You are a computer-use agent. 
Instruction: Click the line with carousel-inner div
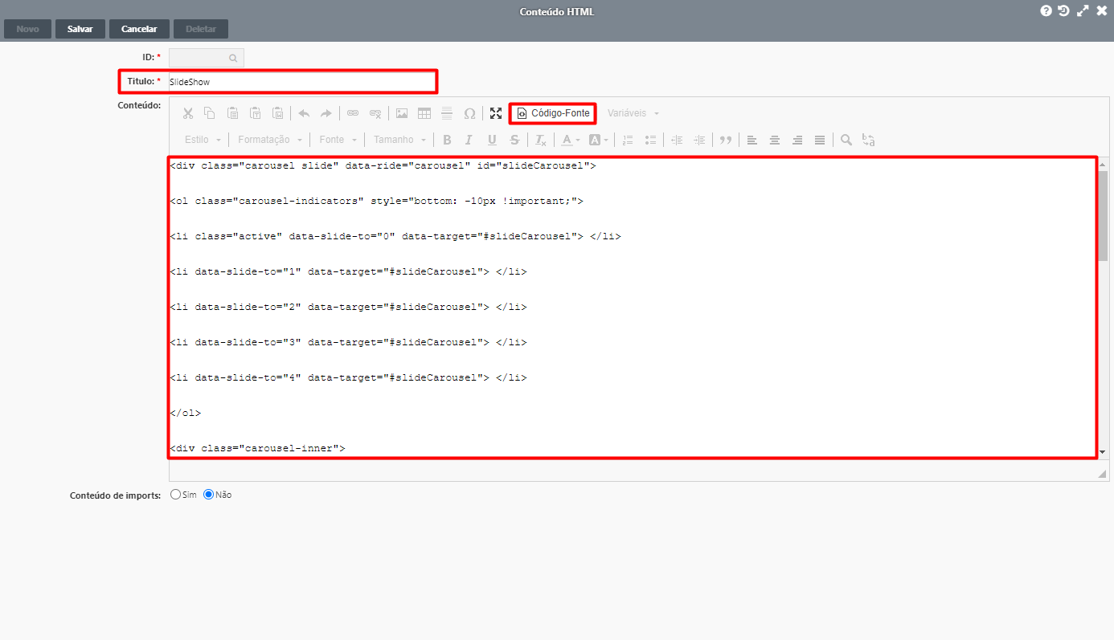point(258,448)
